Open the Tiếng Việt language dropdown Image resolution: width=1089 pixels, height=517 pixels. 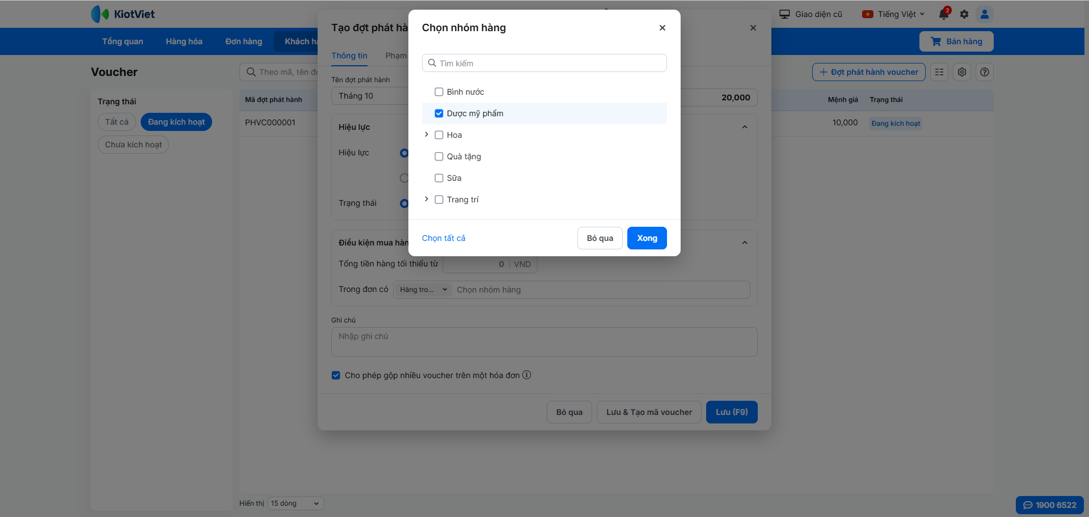tap(893, 14)
